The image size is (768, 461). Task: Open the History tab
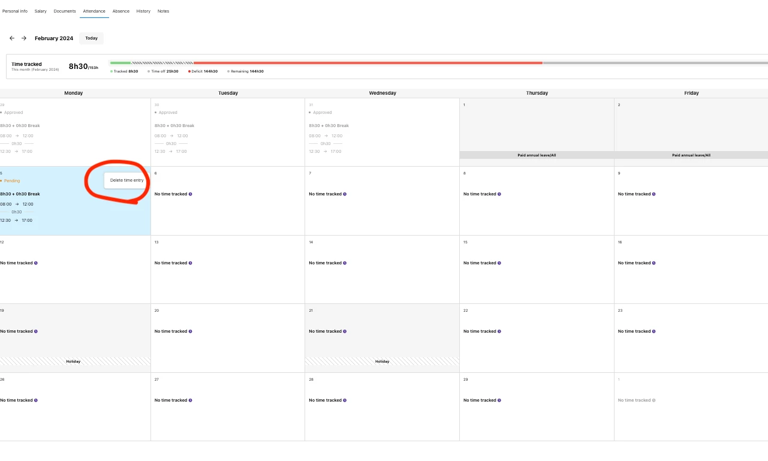(x=143, y=11)
